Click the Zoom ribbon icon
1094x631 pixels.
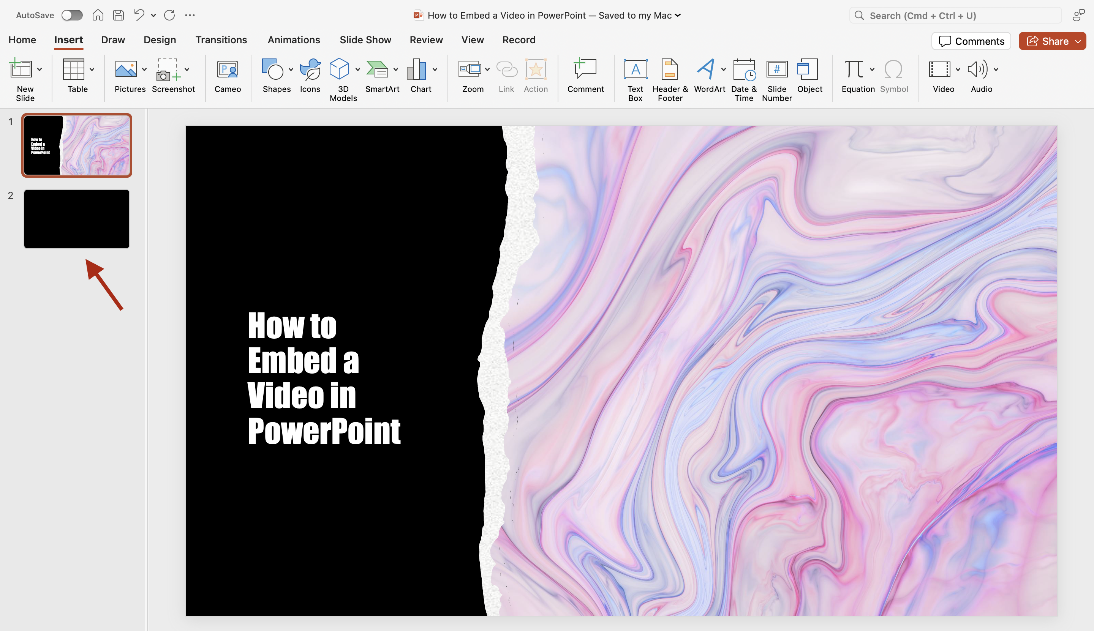click(470, 69)
